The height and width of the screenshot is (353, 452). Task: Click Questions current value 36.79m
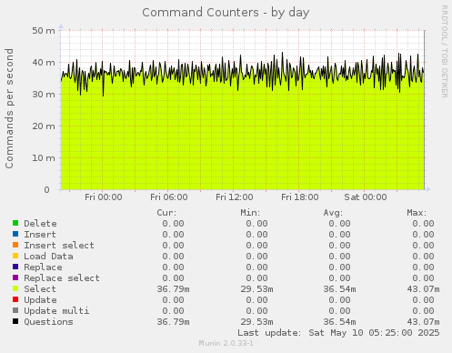point(173,322)
